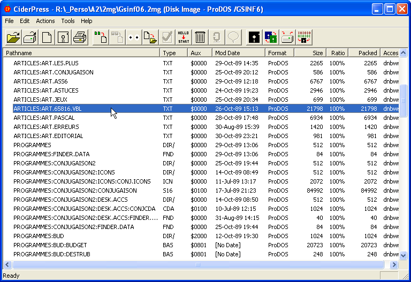Click the horizontal scrollbar right arrow
Screen dimensions: 411x282
click(x=394, y=265)
